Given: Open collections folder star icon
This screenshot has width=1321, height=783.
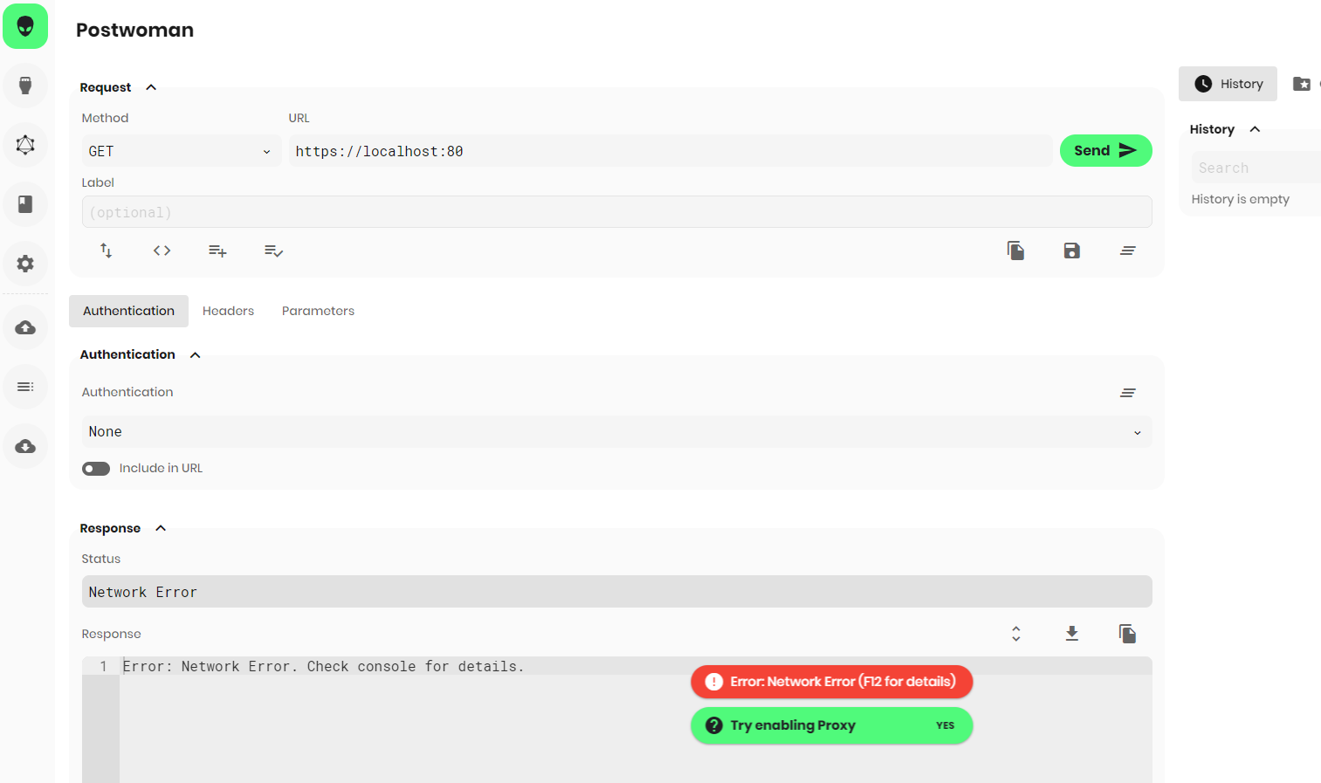Looking at the screenshot, I should 1302,84.
